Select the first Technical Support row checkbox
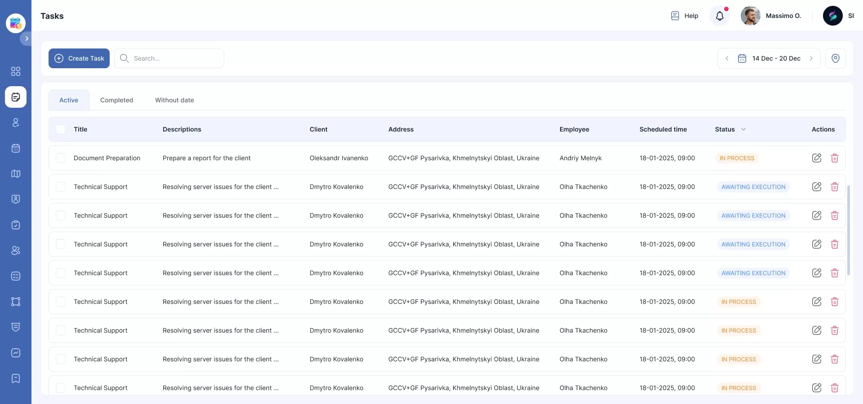The height and width of the screenshot is (404, 863). point(61,187)
